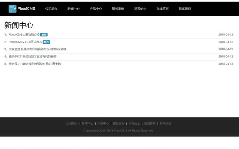Follow footer link 在线留言
This screenshot has height=149, width=239.
coord(150,123)
